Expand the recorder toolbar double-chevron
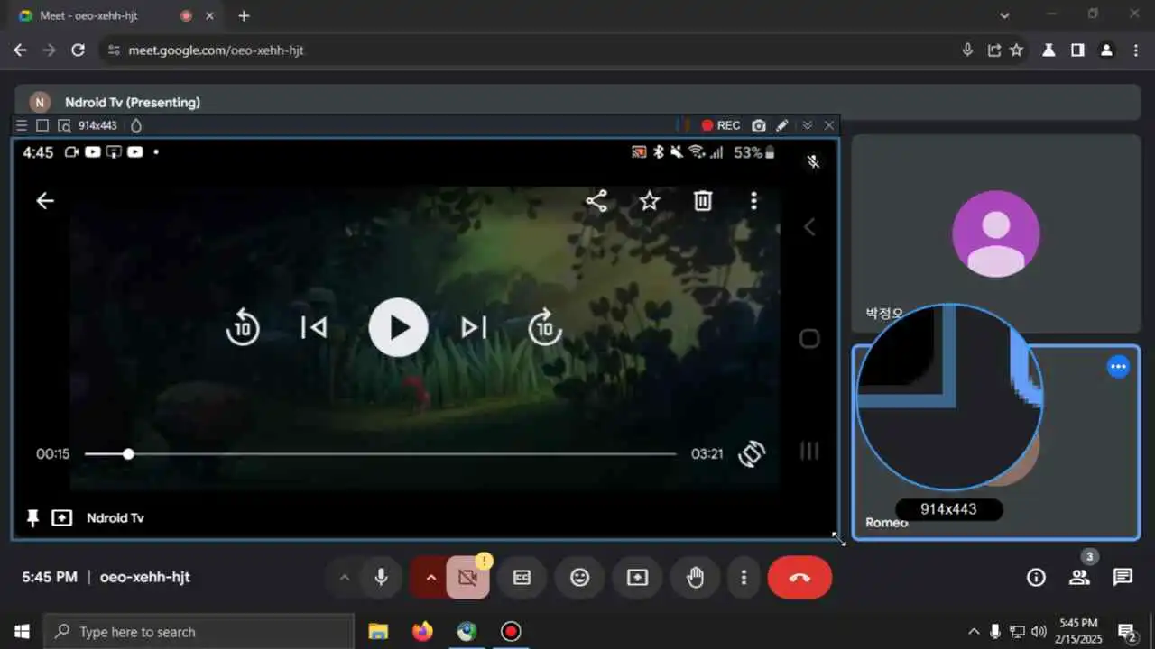The image size is (1155, 649). [x=808, y=125]
